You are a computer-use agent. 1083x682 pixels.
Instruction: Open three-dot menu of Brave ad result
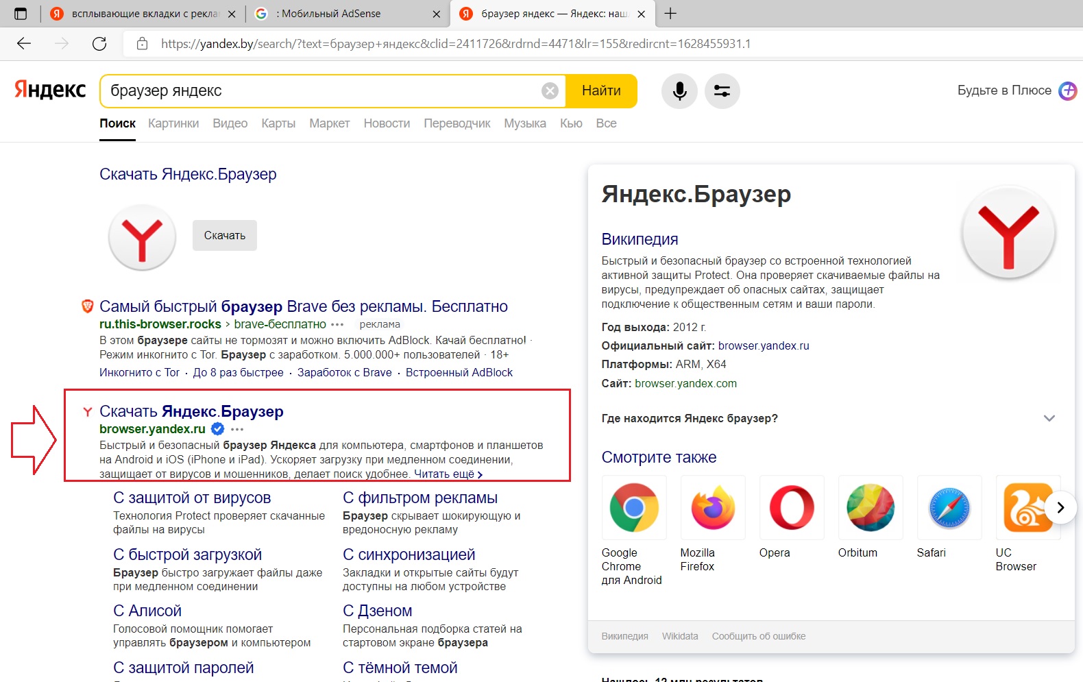point(337,324)
